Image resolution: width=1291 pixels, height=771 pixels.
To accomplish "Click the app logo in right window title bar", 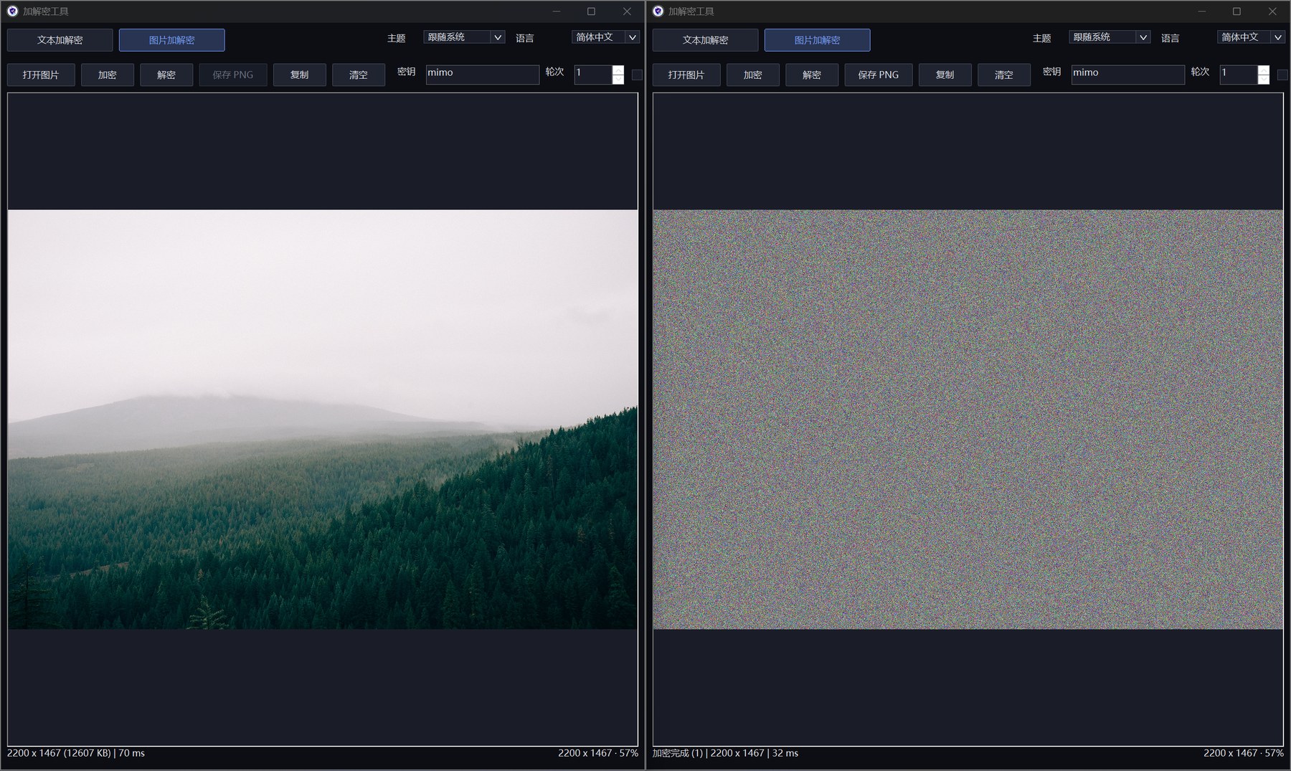I will [x=658, y=11].
